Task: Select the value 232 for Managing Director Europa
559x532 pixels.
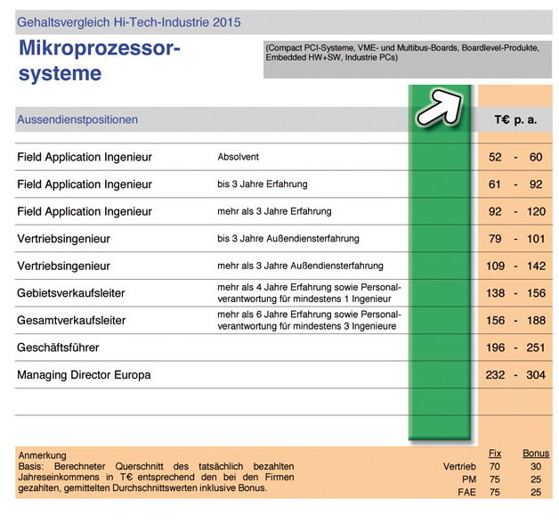Action: click(495, 375)
